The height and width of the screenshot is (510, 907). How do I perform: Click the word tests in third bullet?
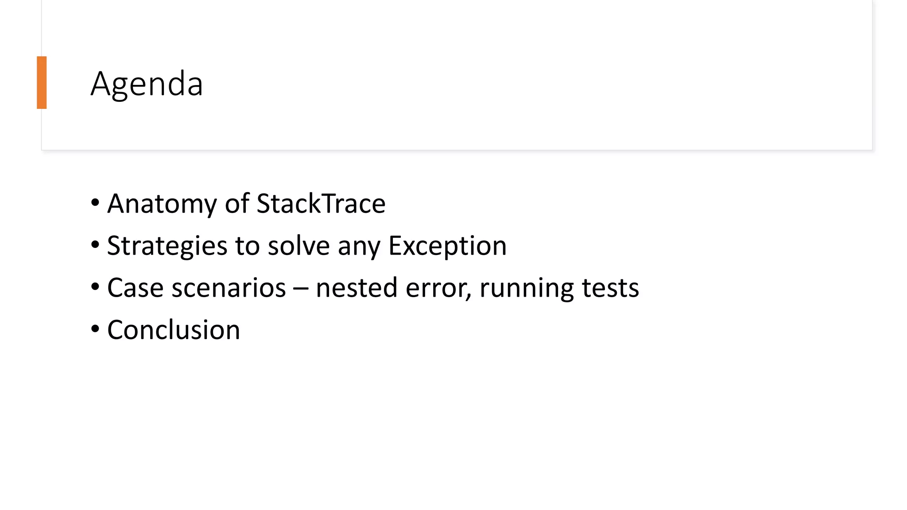click(x=610, y=288)
